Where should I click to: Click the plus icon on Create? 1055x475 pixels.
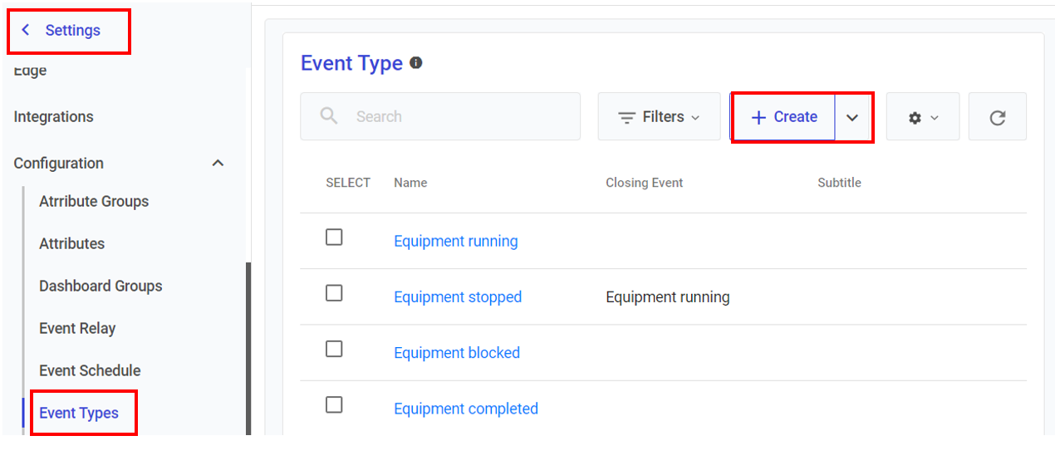(758, 118)
